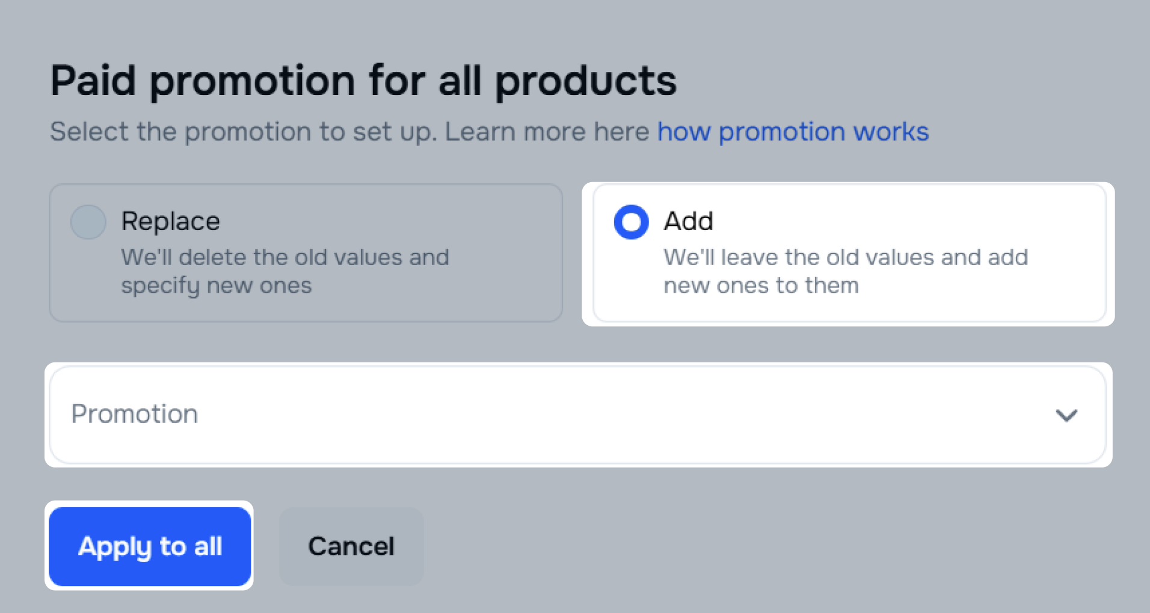Click the 'new ones to them' text line

point(761,285)
